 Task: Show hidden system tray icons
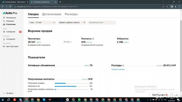click(x=148, y=100)
